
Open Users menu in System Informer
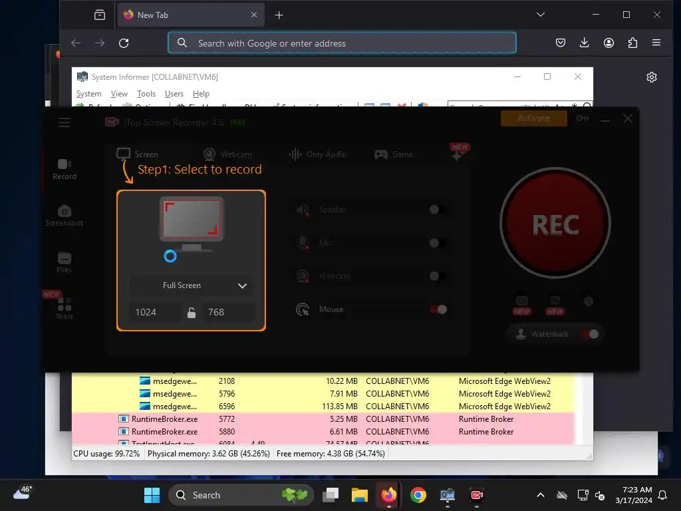point(174,94)
